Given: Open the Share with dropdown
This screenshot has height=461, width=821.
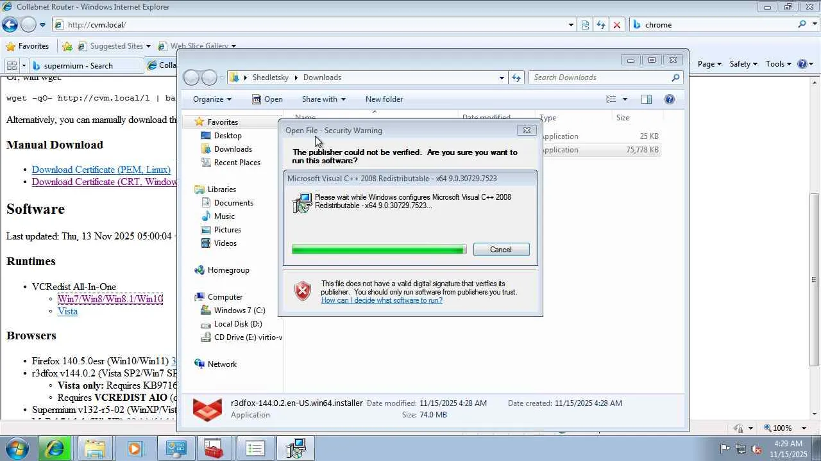Looking at the screenshot, I should click(x=324, y=99).
